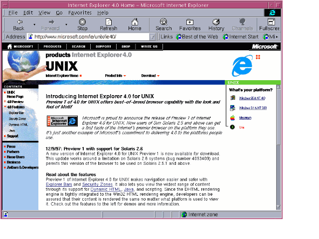This screenshot has height=239, width=319.
Task: Expand the Links bar overflow arrow
Action: (x=277, y=37)
